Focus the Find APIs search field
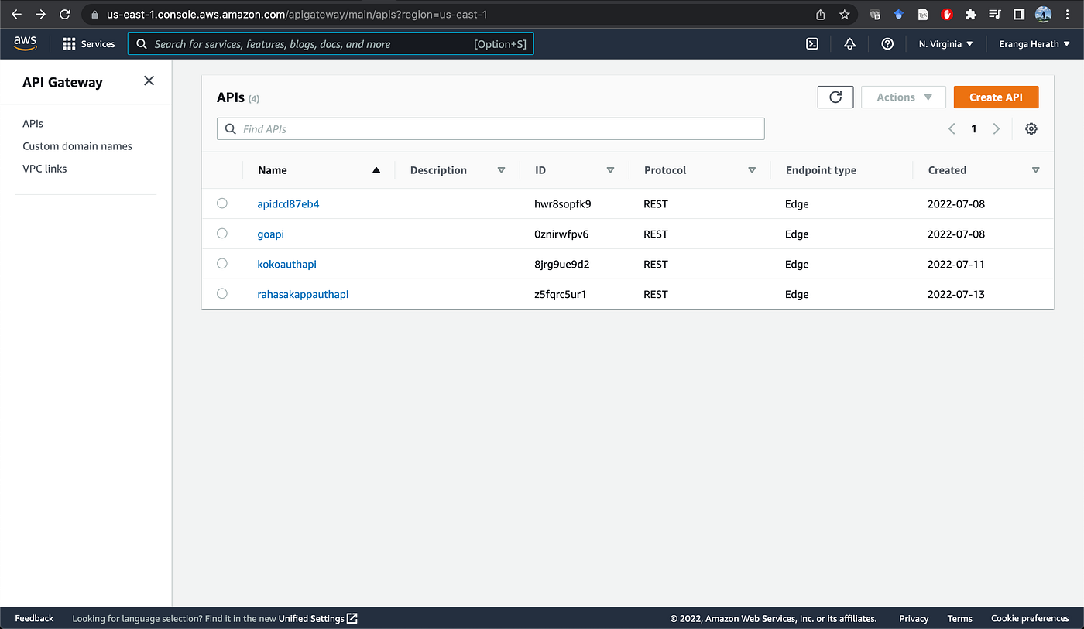The image size is (1084, 629). coord(491,128)
